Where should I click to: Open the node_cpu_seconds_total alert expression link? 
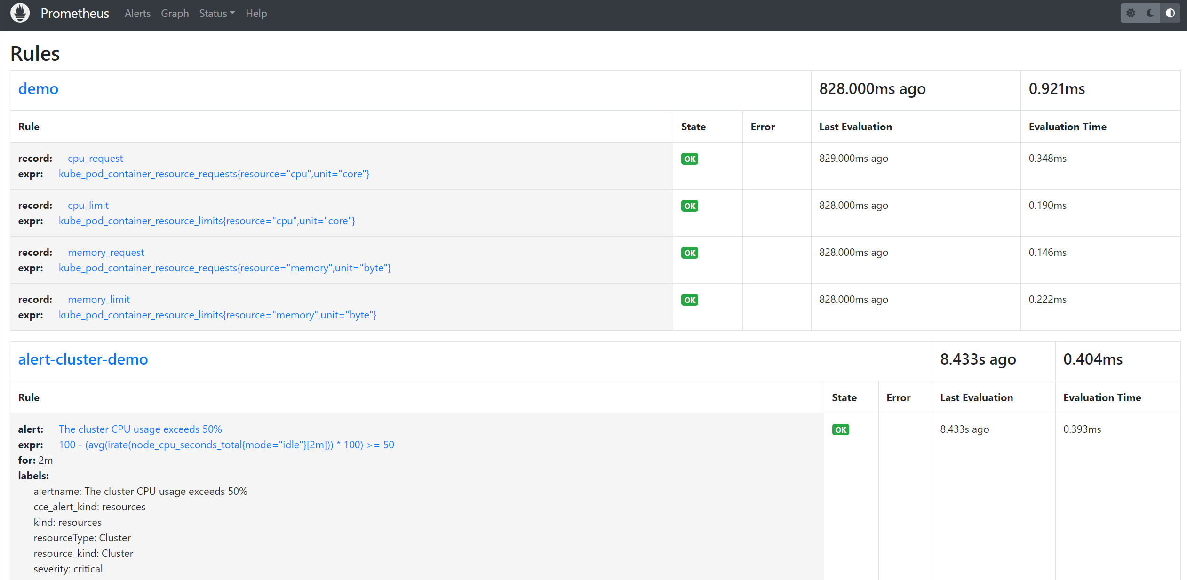[x=226, y=445]
